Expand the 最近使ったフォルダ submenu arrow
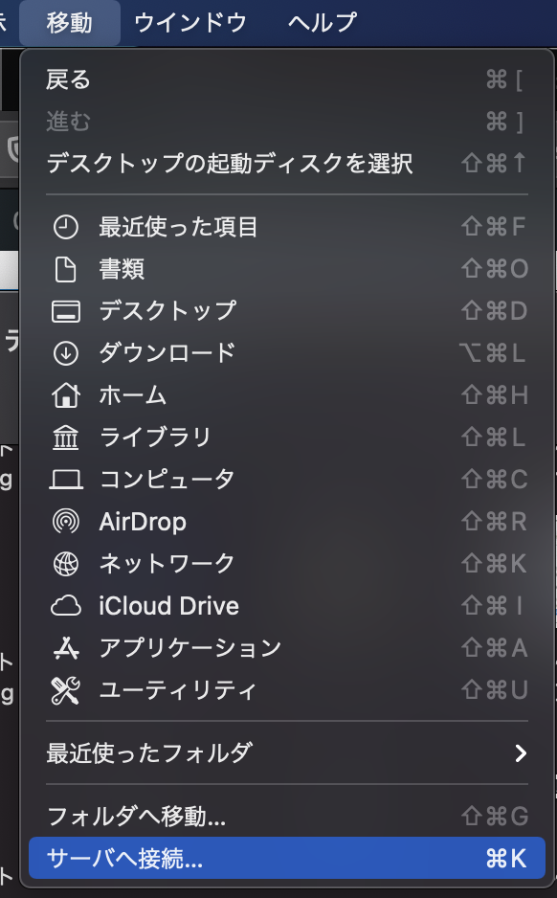Viewport: 557px width, 898px height. [x=521, y=753]
